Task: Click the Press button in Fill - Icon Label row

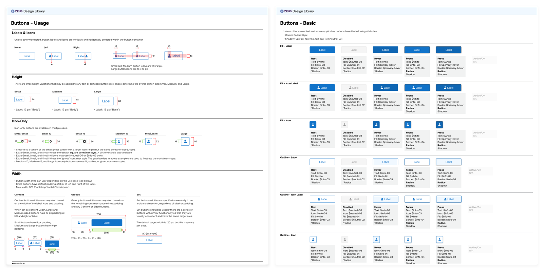Action: coord(449,88)
